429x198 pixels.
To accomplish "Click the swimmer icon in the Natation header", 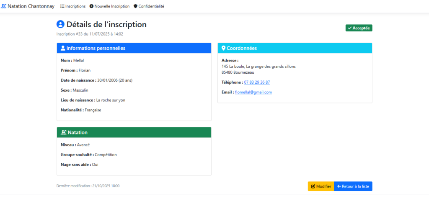I will point(64,132).
